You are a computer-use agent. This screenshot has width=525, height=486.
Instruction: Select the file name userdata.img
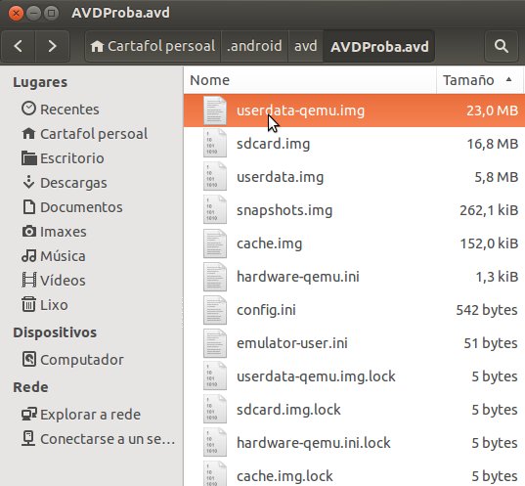pyautogui.click(x=281, y=177)
